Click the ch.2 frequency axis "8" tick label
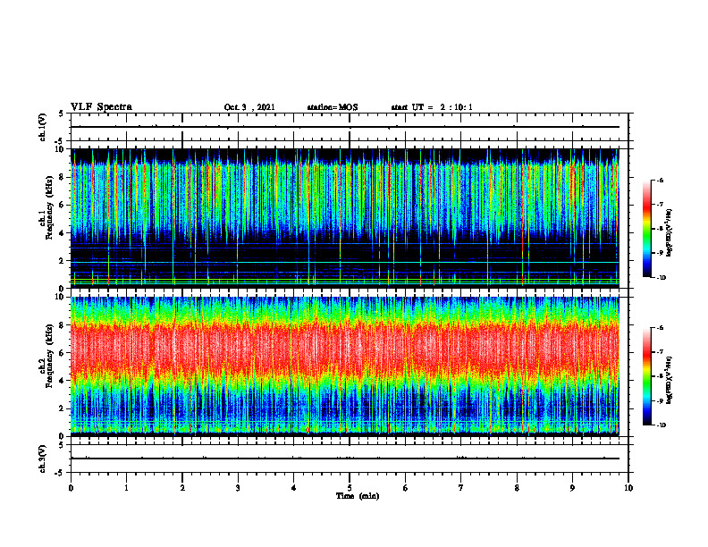 pos(63,325)
